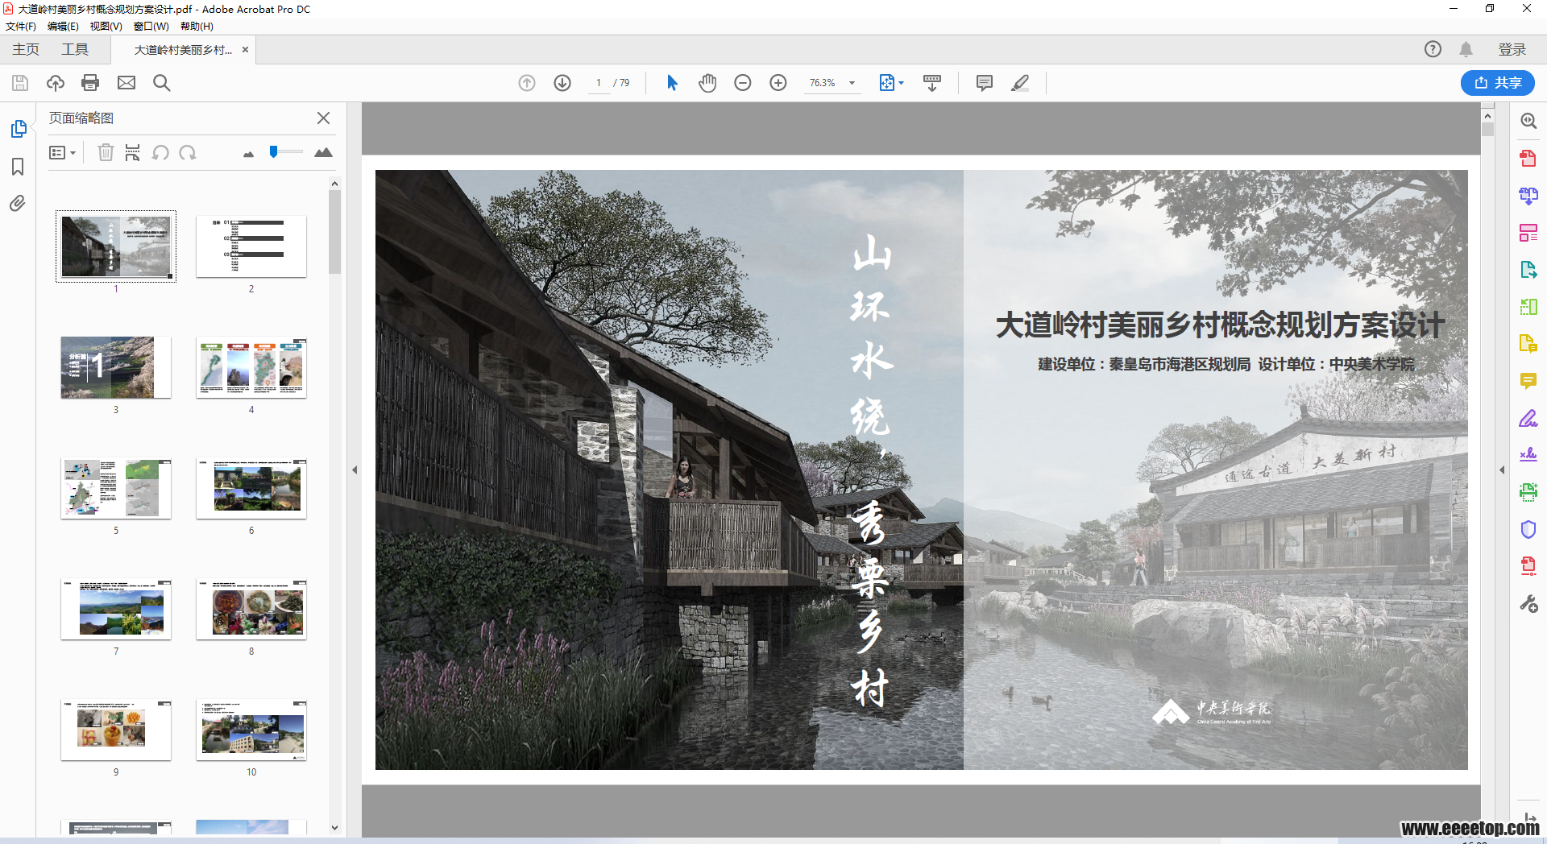
Task: Click the fit page view icon
Action: (886, 83)
